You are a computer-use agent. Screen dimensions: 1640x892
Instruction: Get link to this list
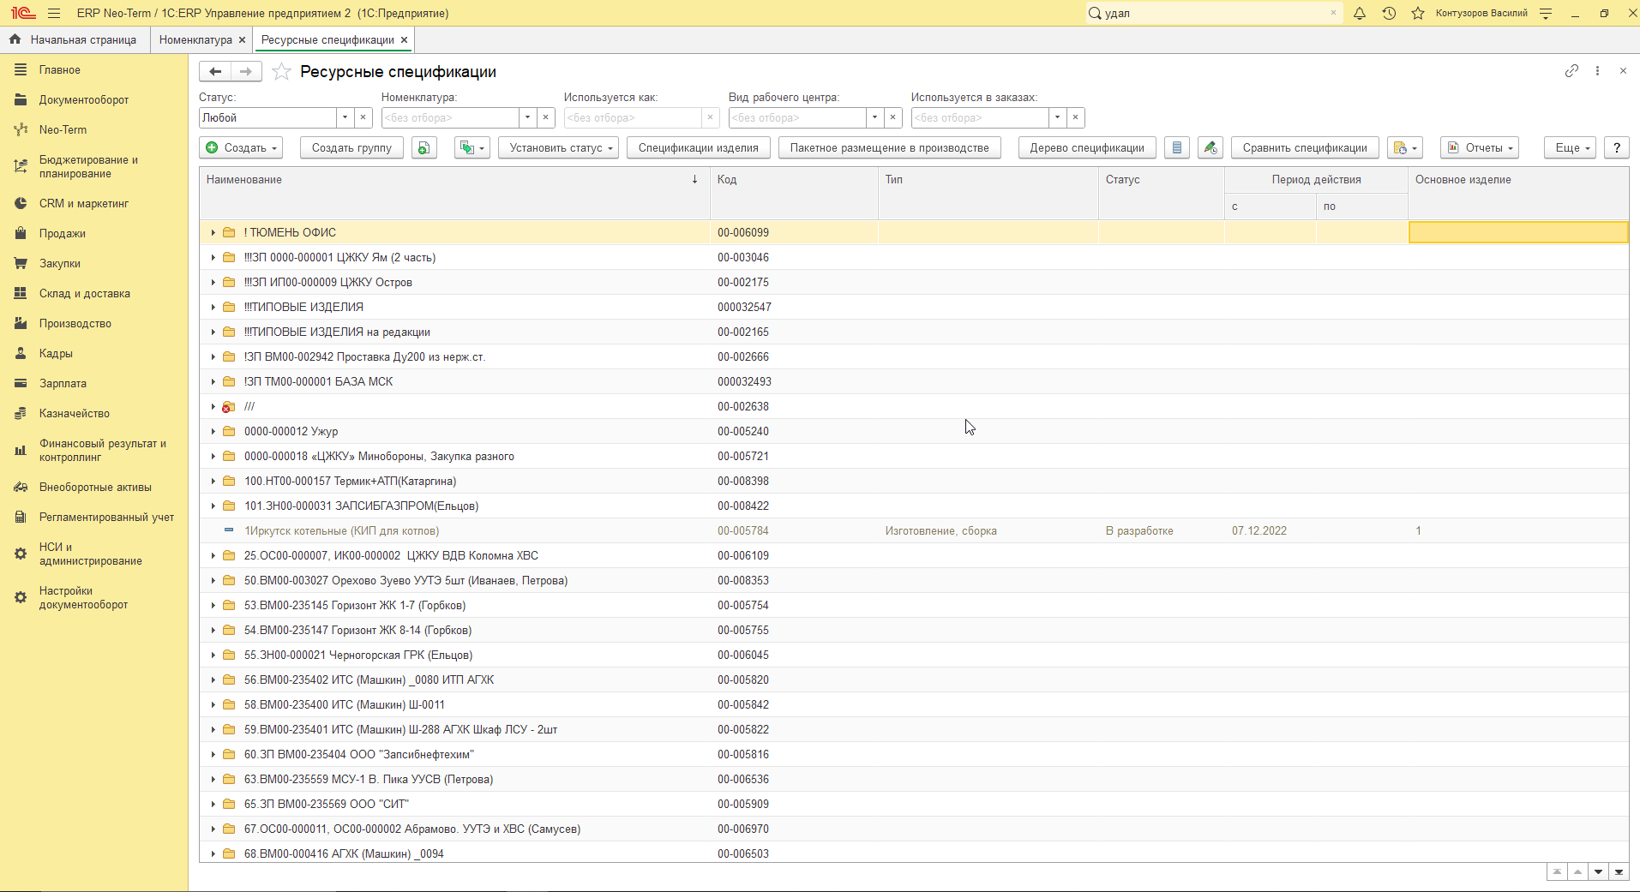[1571, 71]
